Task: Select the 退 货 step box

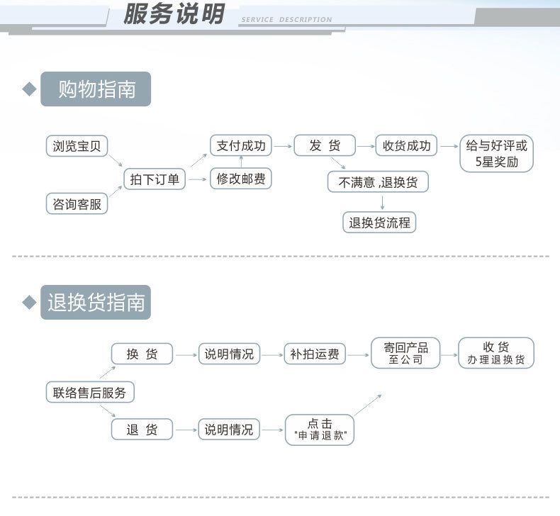Action: [x=142, y=430]
